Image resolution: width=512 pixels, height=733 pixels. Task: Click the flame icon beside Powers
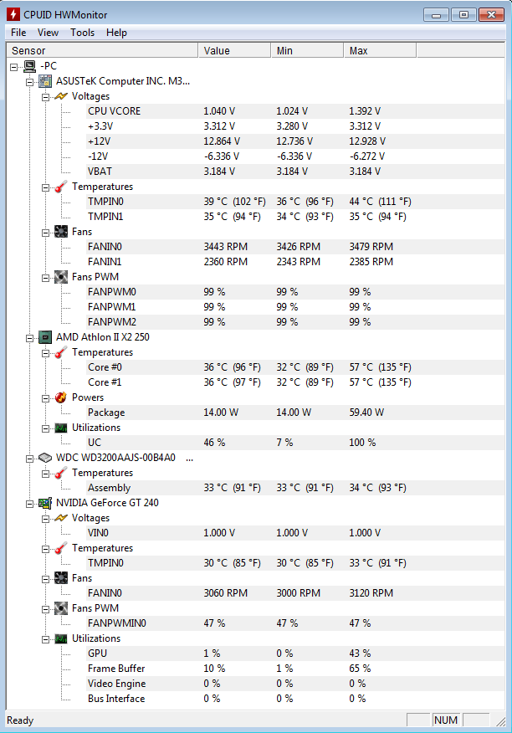(x=61, y=397)
